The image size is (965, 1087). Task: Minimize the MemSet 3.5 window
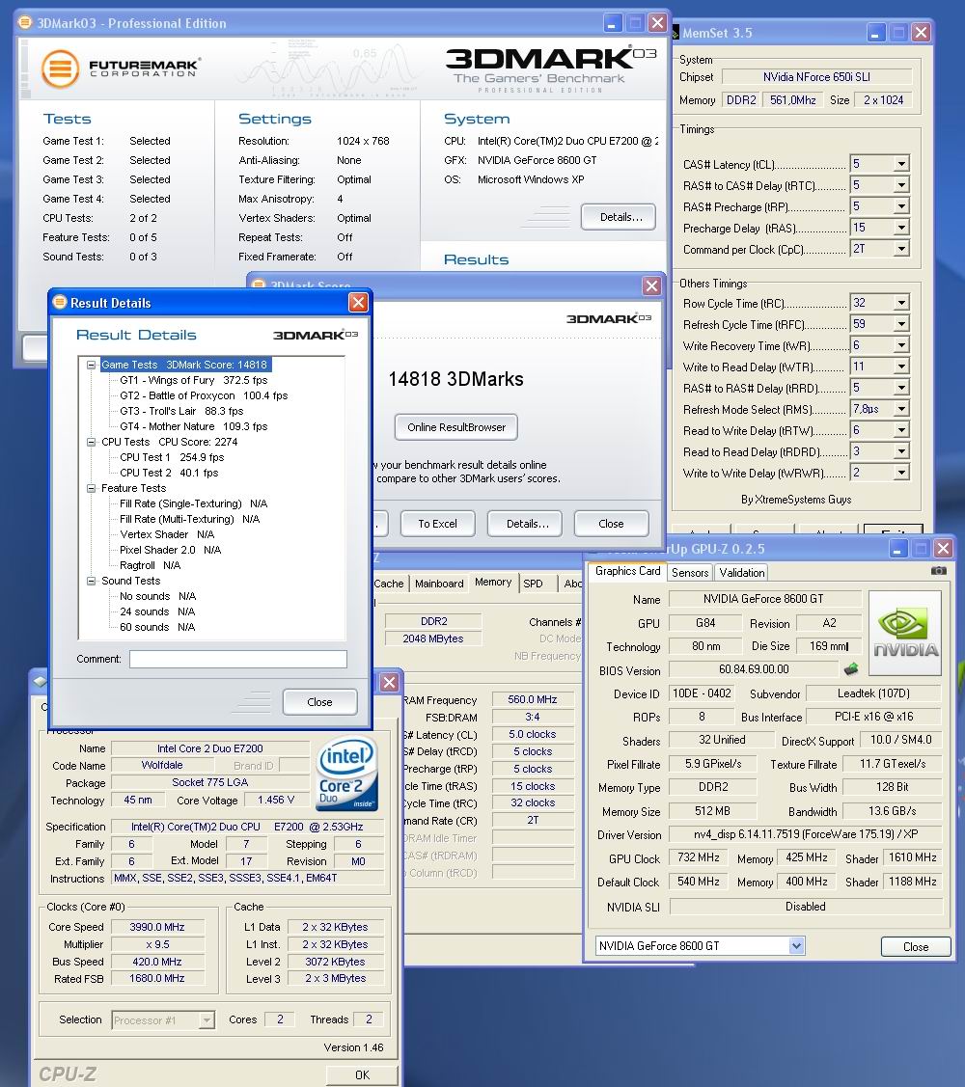875,33
